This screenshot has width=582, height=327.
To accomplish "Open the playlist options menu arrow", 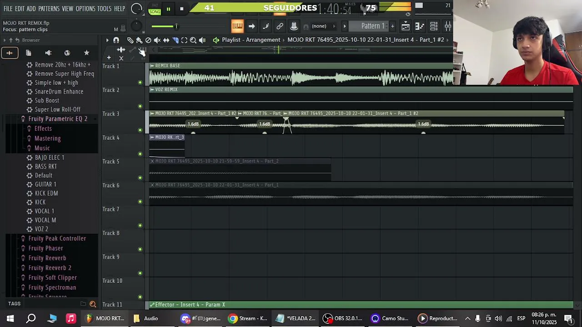I will pos(107,40).
